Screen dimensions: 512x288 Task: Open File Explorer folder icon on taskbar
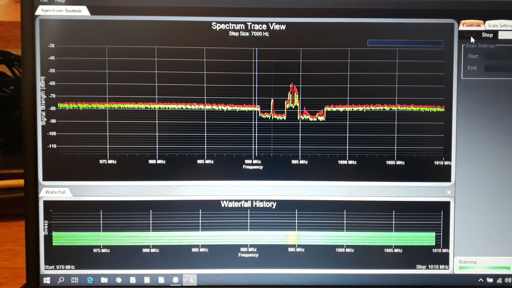pyautogui.click(x=104, y=280)
